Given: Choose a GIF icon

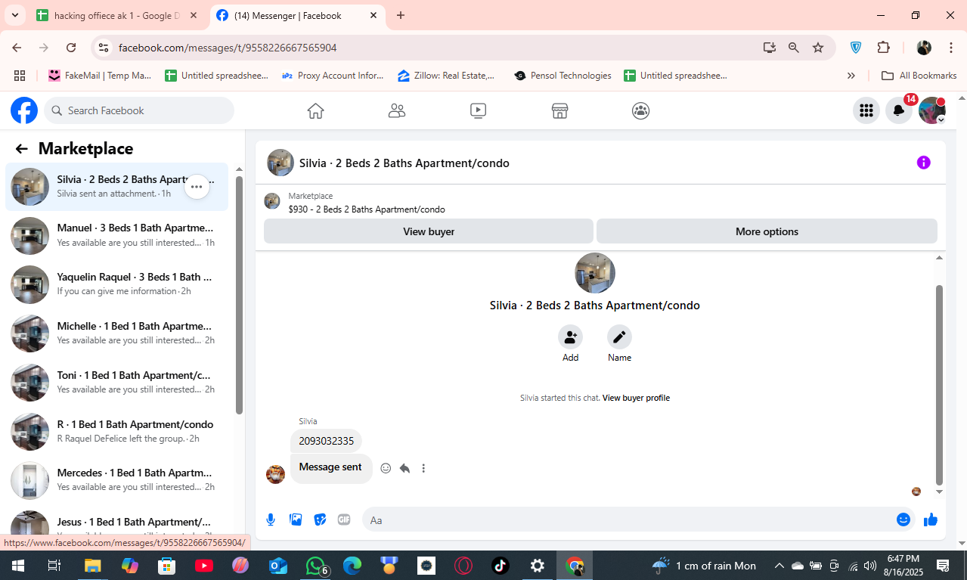Looking at the screenshot, I should pyautogui.click(x=344, y=520).
